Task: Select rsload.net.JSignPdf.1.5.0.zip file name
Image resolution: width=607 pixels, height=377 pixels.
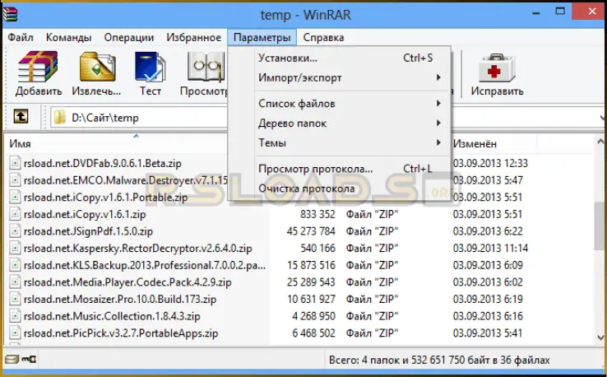Action: [88, 231]
